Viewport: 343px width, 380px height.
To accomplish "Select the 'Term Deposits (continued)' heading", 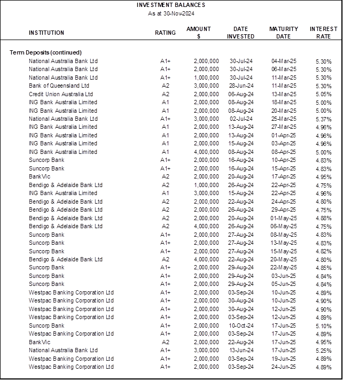I will click(x=45, y=52).
